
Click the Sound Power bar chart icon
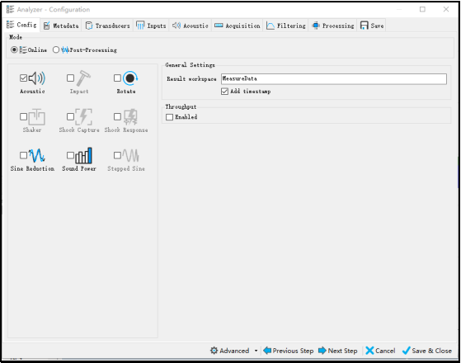[x=84, y=155]
